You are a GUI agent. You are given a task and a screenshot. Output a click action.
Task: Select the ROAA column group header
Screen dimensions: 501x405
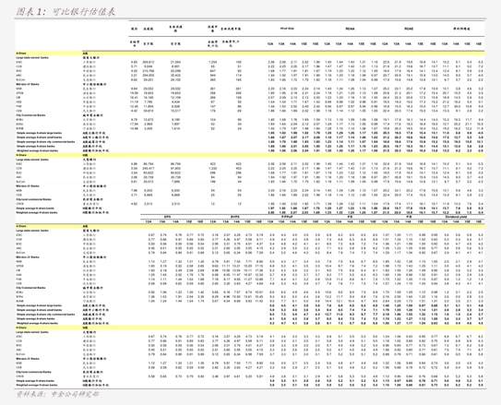(350, 29)
